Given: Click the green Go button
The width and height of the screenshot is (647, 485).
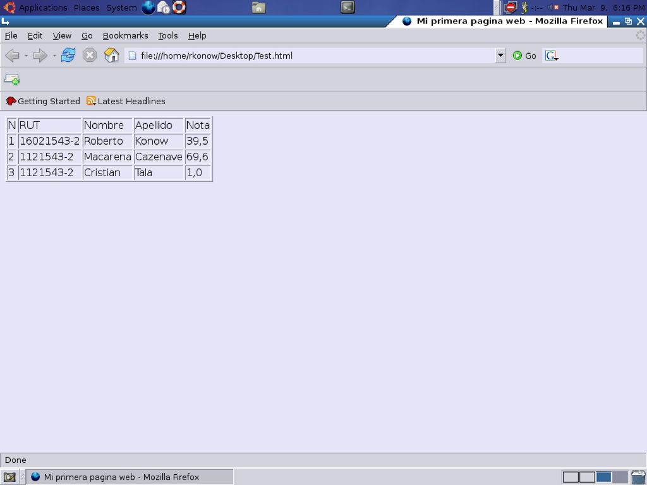Looking at the screenshot, I should pos(524,56).
